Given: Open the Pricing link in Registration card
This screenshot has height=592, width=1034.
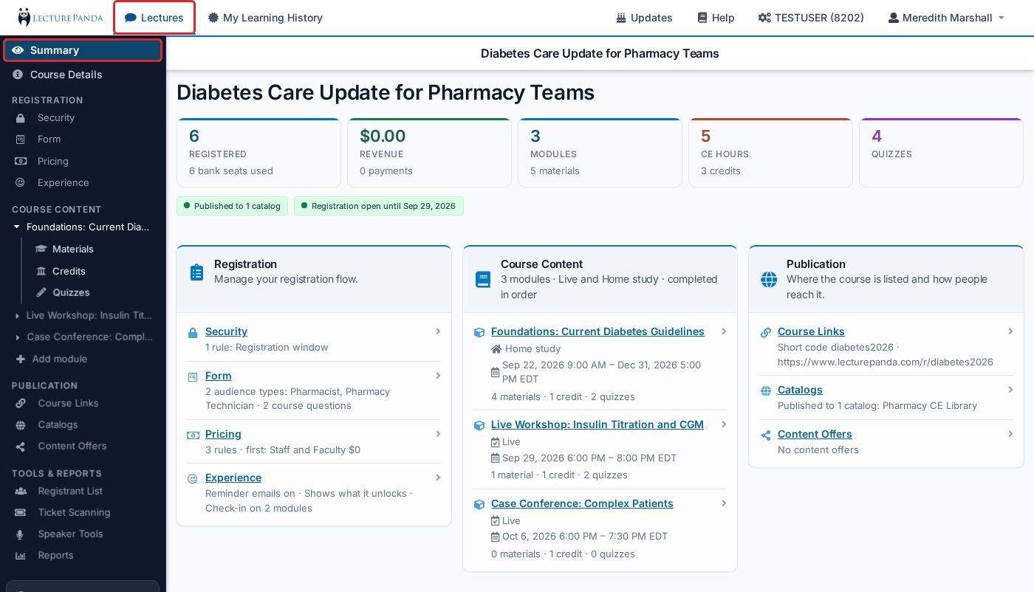Looking at the screenshot, I should point(223,434).
